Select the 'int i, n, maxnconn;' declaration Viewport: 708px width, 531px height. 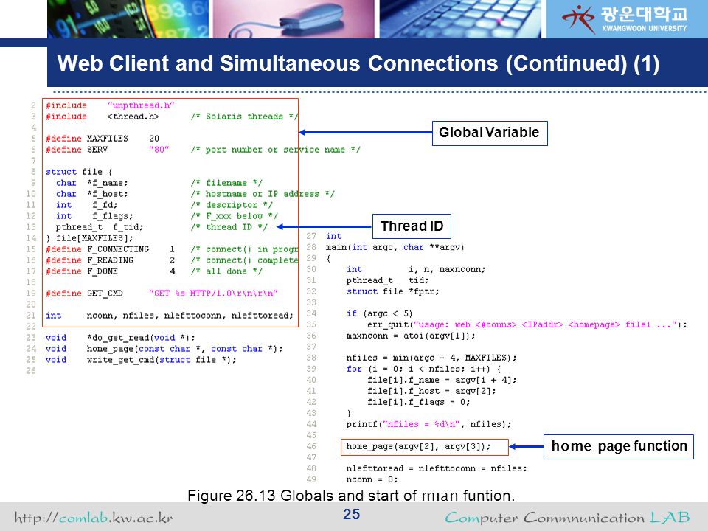point(416,270)
